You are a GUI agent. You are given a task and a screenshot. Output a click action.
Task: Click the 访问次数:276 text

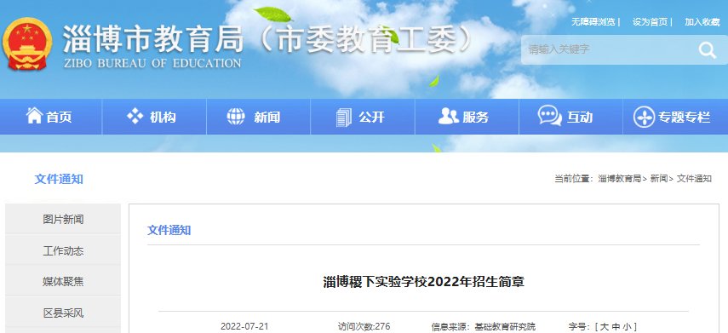coord(364,326)
